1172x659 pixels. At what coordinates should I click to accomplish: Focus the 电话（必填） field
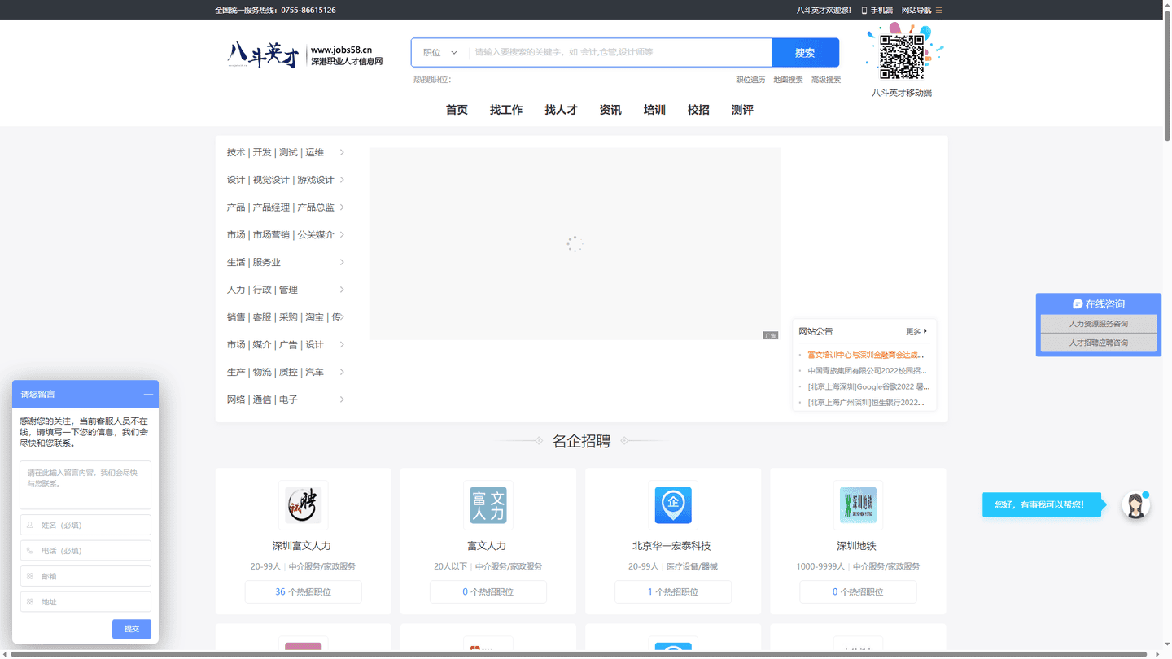pyautogui.click(x=85, y=551)
